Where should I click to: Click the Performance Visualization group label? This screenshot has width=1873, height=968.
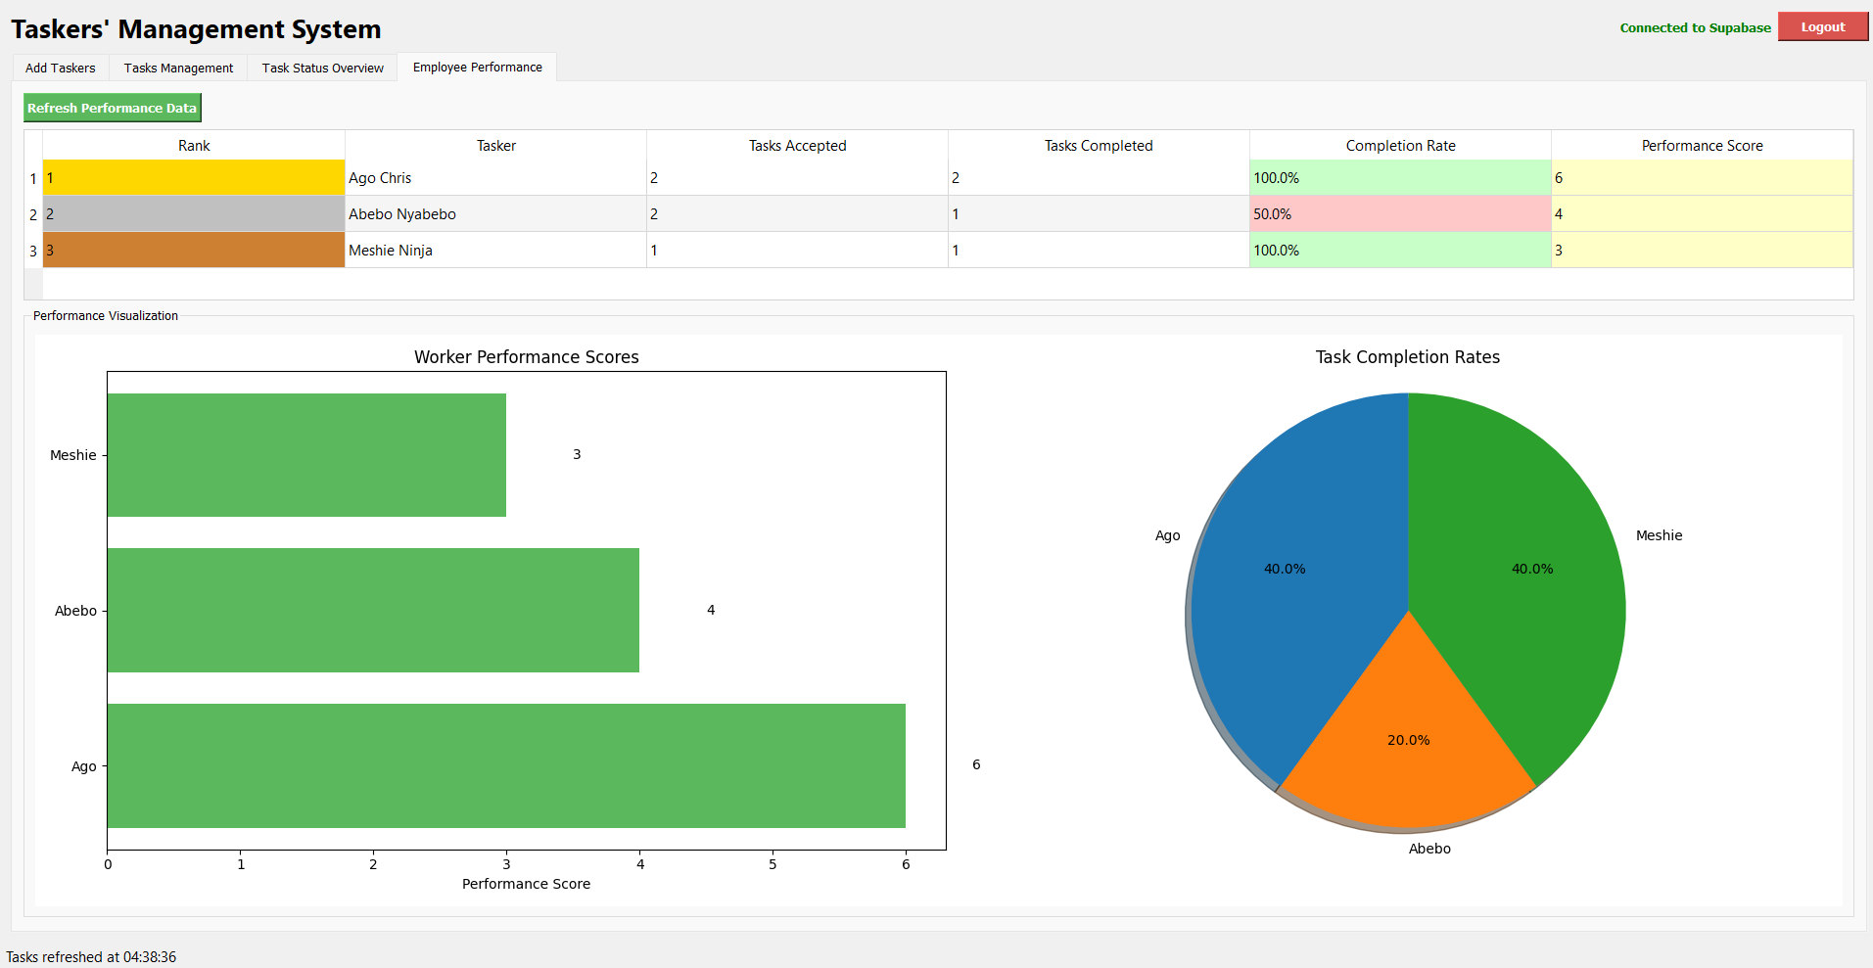[x=106, y=315]
